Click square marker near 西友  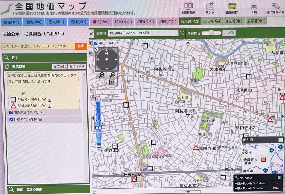(150, 169)
